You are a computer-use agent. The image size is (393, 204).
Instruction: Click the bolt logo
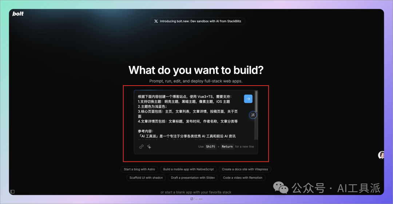point(18,14)
